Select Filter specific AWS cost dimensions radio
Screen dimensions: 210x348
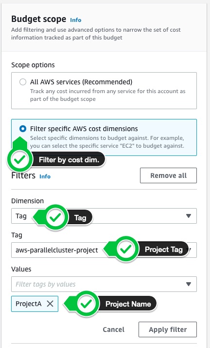(23, 129)
